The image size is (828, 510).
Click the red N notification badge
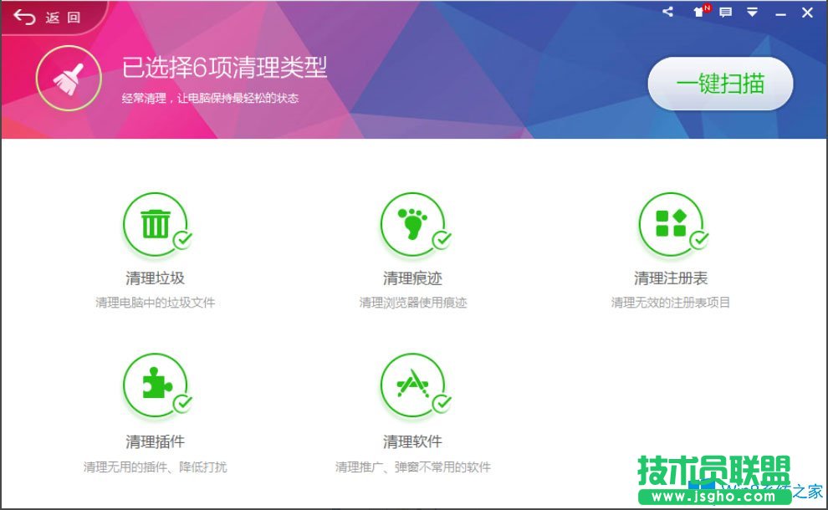click(708, 6)
